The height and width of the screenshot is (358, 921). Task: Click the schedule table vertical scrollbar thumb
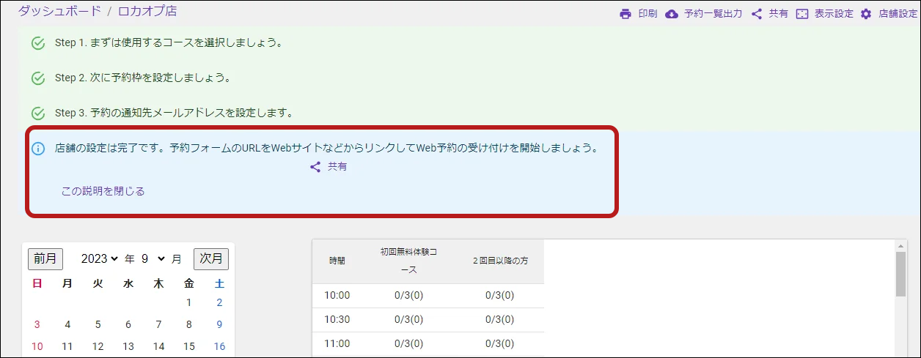tap(901, 276)
